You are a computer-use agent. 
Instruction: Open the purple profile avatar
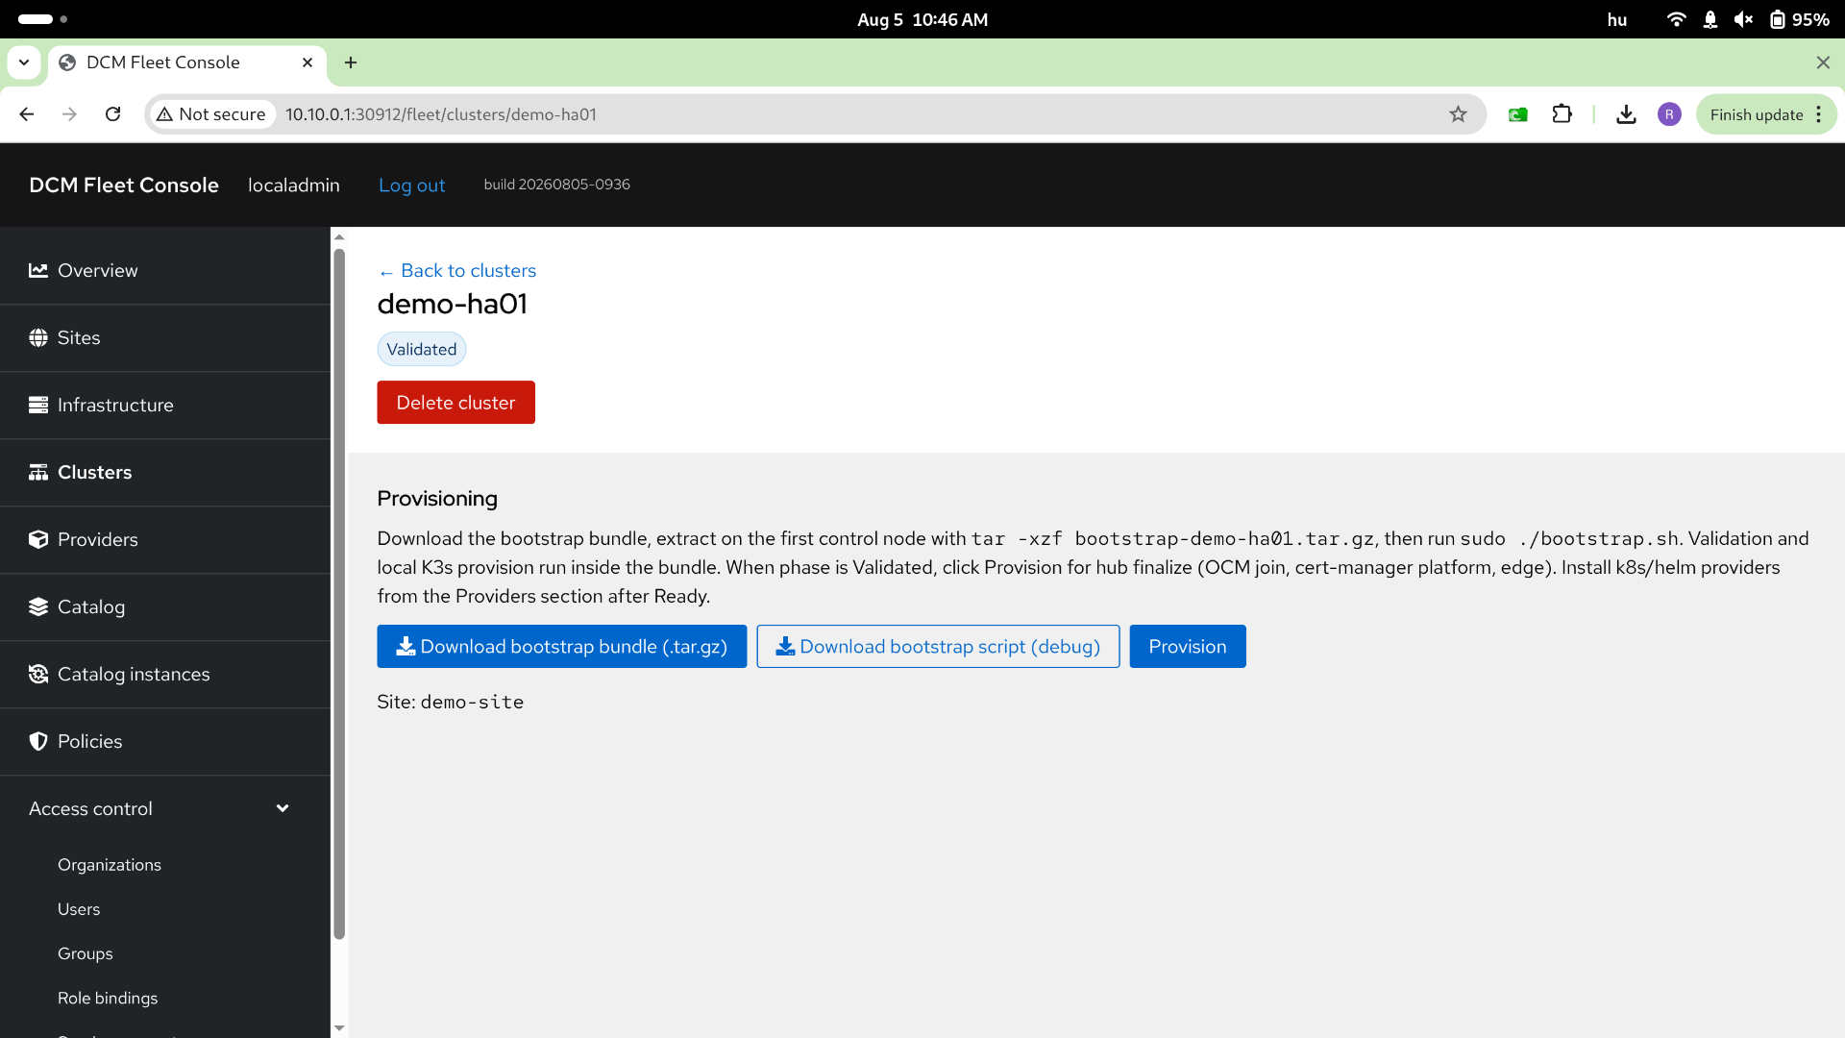click(1669, 114)
